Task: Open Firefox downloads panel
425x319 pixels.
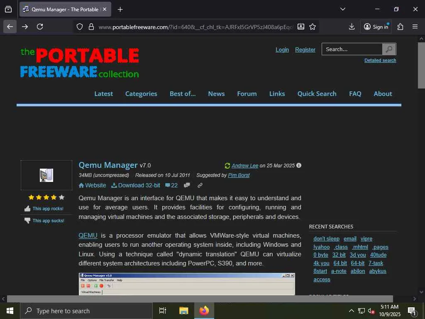Action: click(x=352, y=27)
